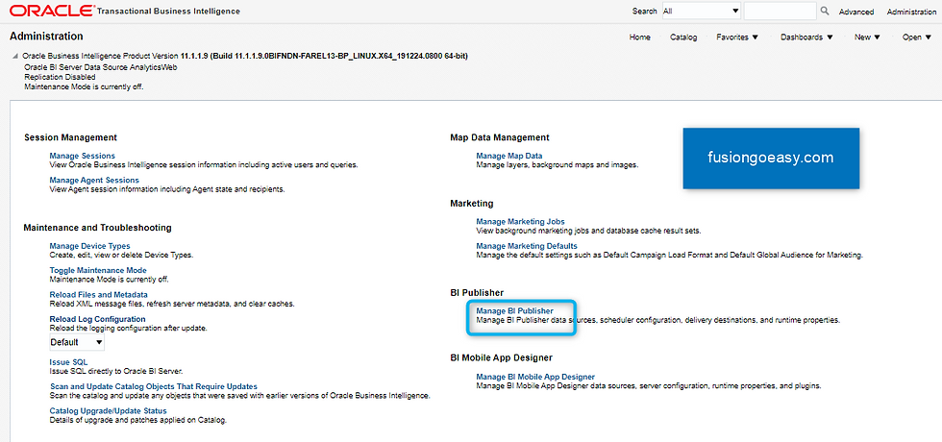The image size is (942, 442).
Task: Expand the Open menu
Action: (916, 37)
